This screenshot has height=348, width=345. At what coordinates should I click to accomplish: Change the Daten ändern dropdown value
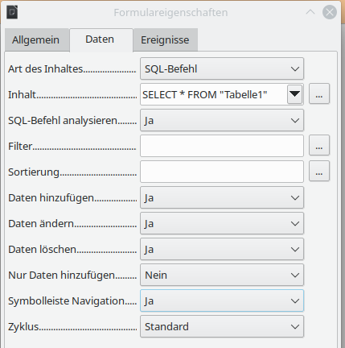[x=222, y=223]
